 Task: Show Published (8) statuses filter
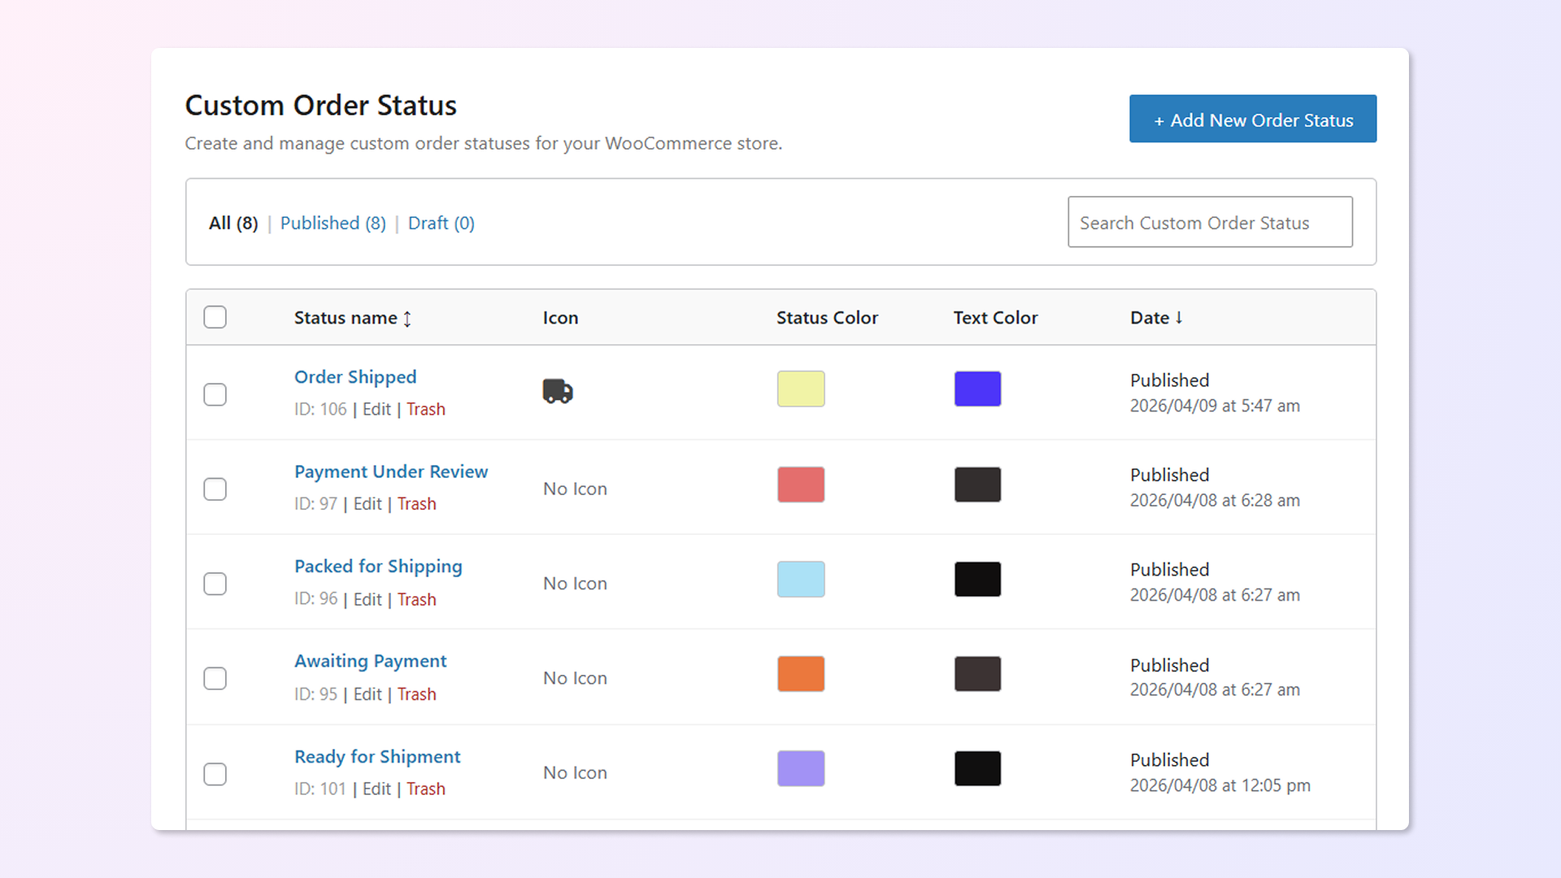[333, 223]
